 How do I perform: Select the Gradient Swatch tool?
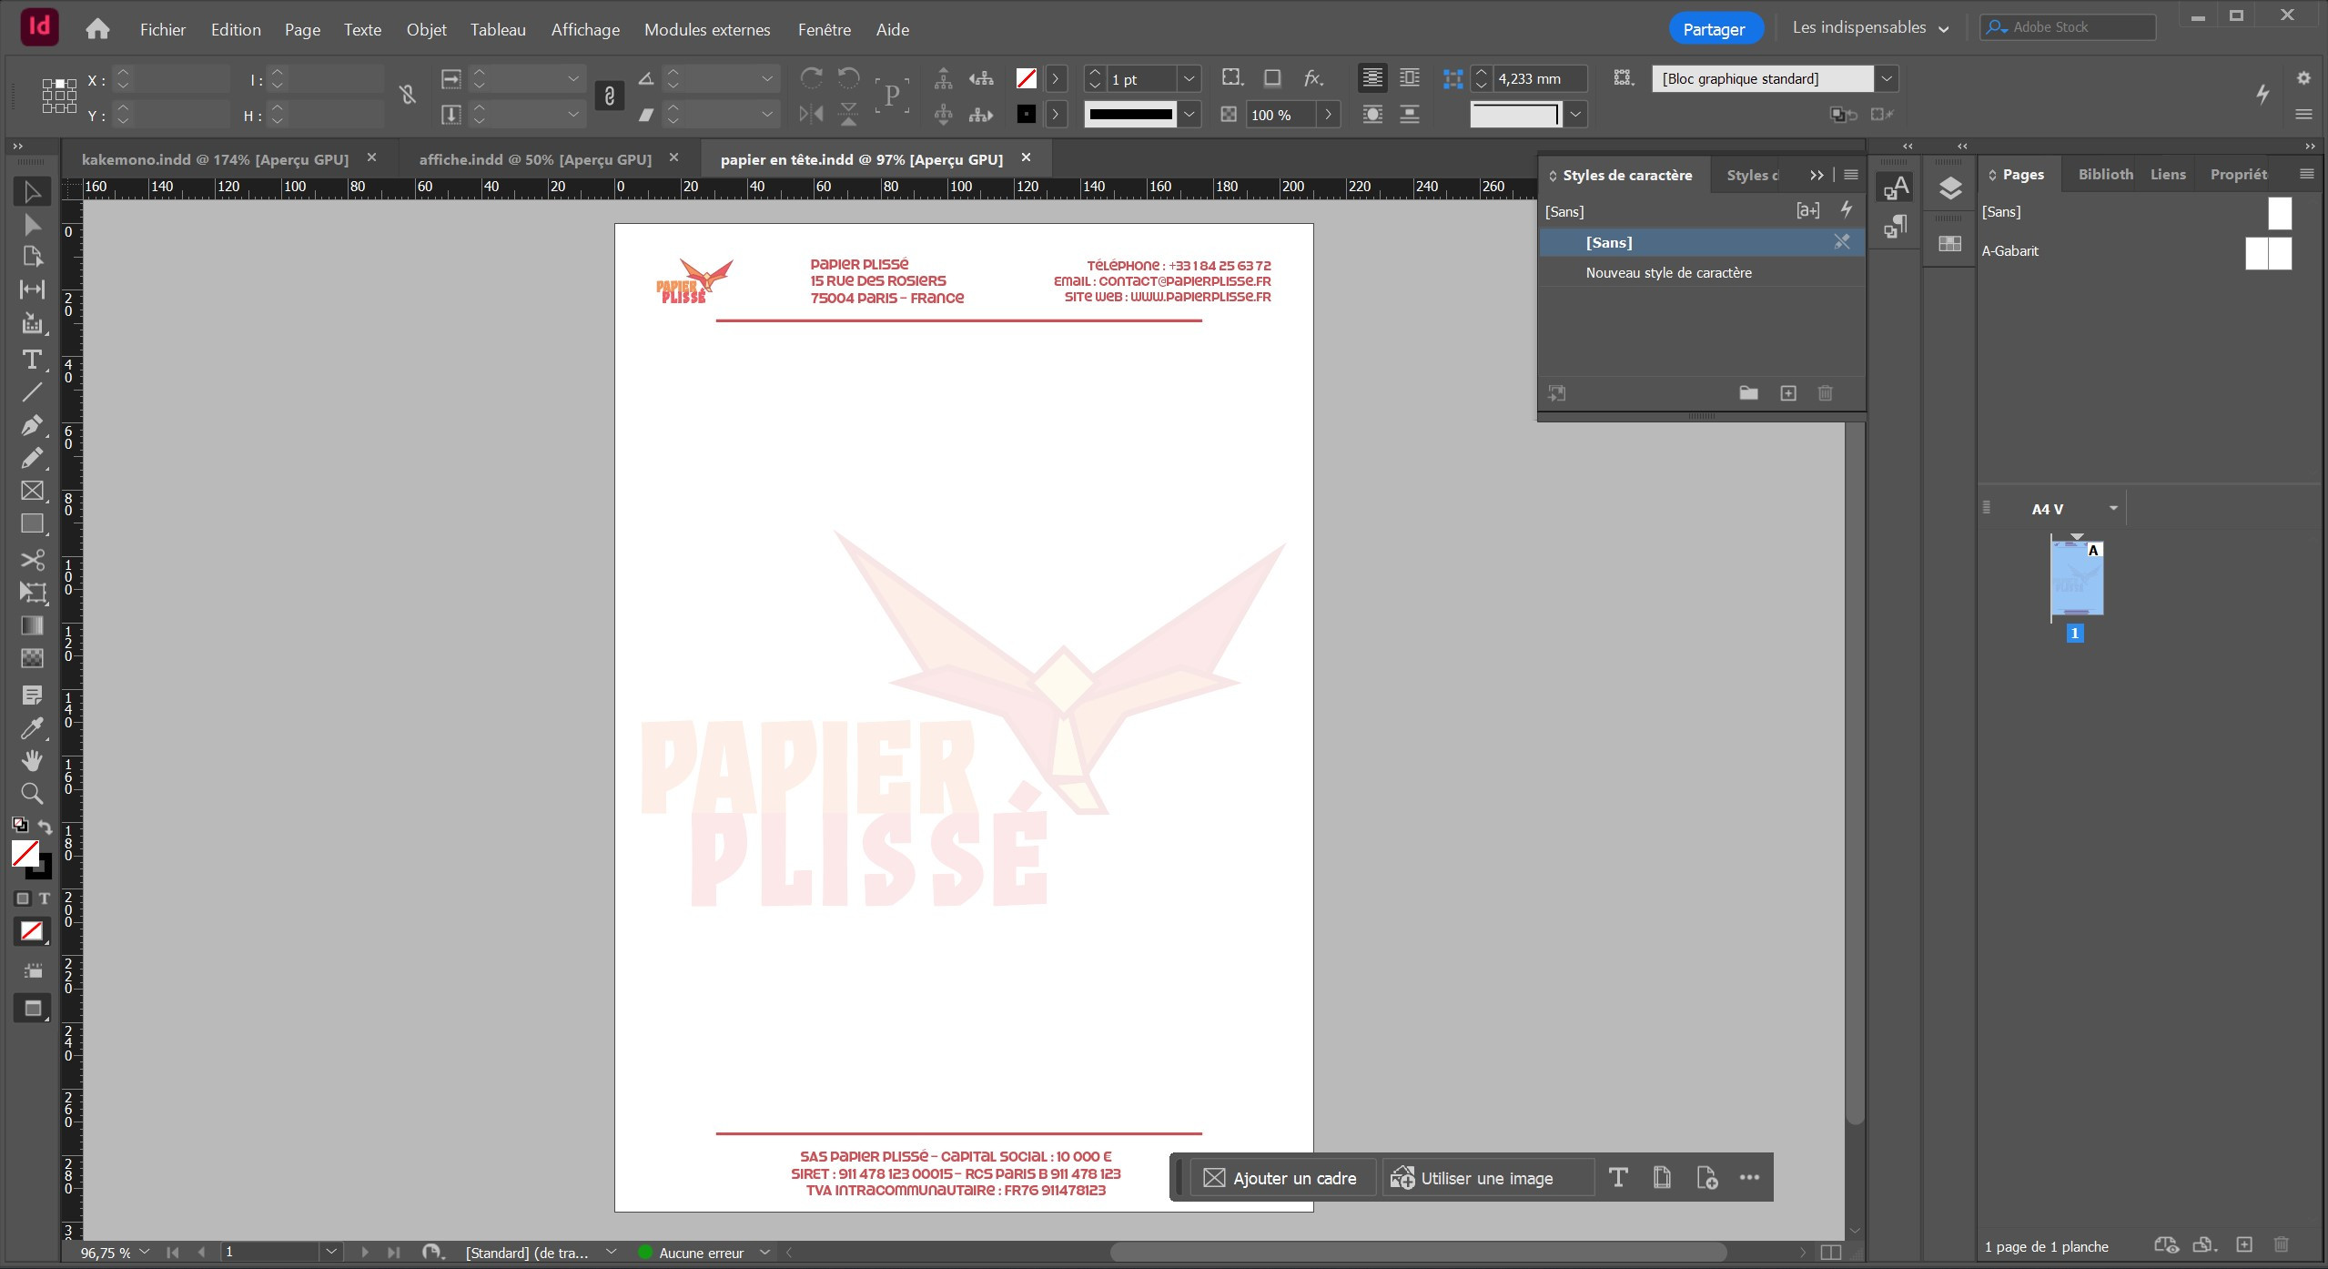[x=32, y=625]
